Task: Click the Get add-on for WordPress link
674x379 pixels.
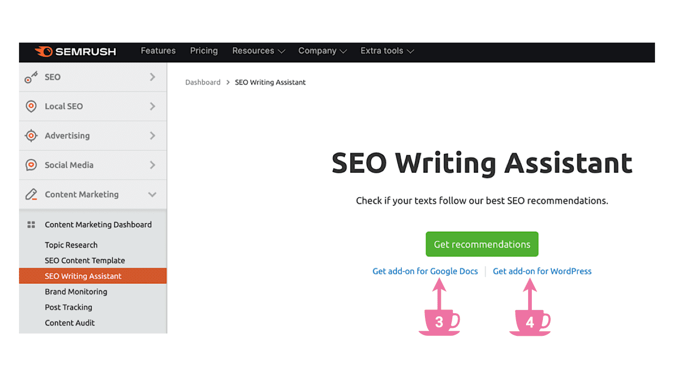Action: click(x=542, y=271)
